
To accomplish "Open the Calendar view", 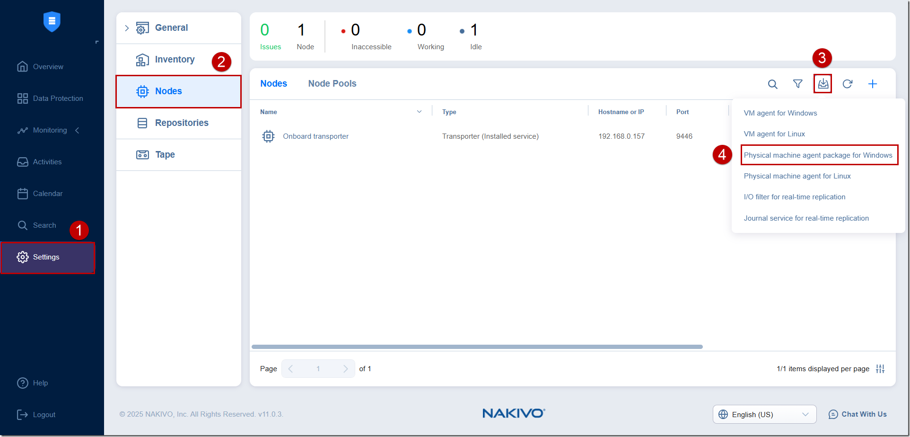I will [40, 194].
